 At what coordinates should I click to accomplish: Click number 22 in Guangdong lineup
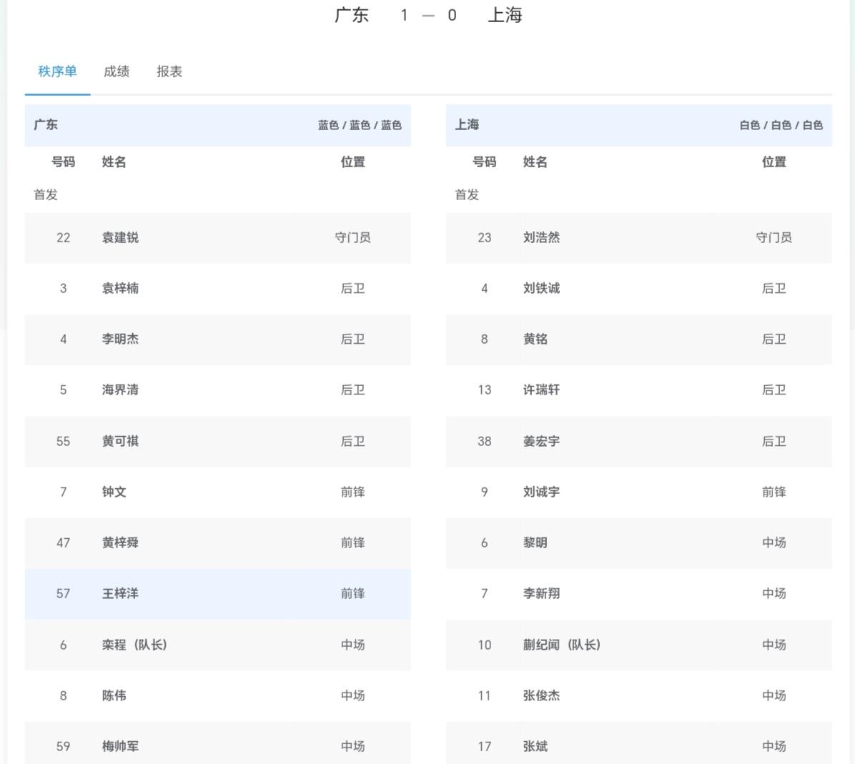pyautogui.click(x=63, y=238)
